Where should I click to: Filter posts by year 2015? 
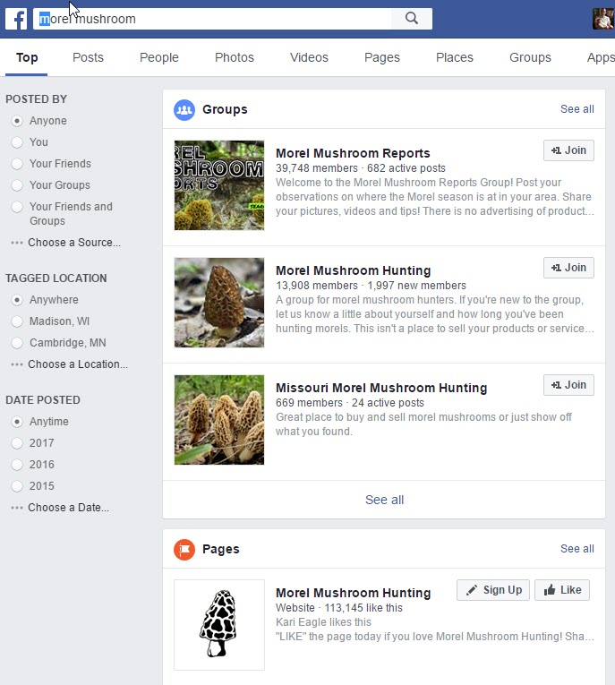coord(17,486)
